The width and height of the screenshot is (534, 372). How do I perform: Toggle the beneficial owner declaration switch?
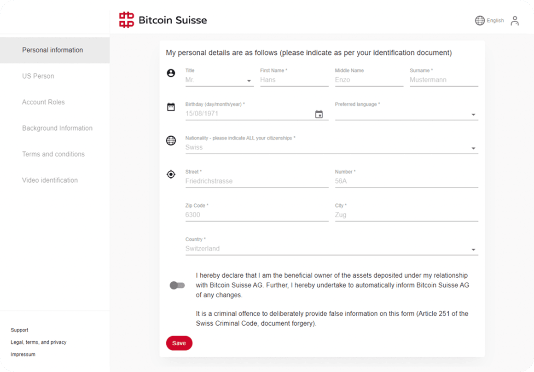pyautogui.click(x=177, y=285)
